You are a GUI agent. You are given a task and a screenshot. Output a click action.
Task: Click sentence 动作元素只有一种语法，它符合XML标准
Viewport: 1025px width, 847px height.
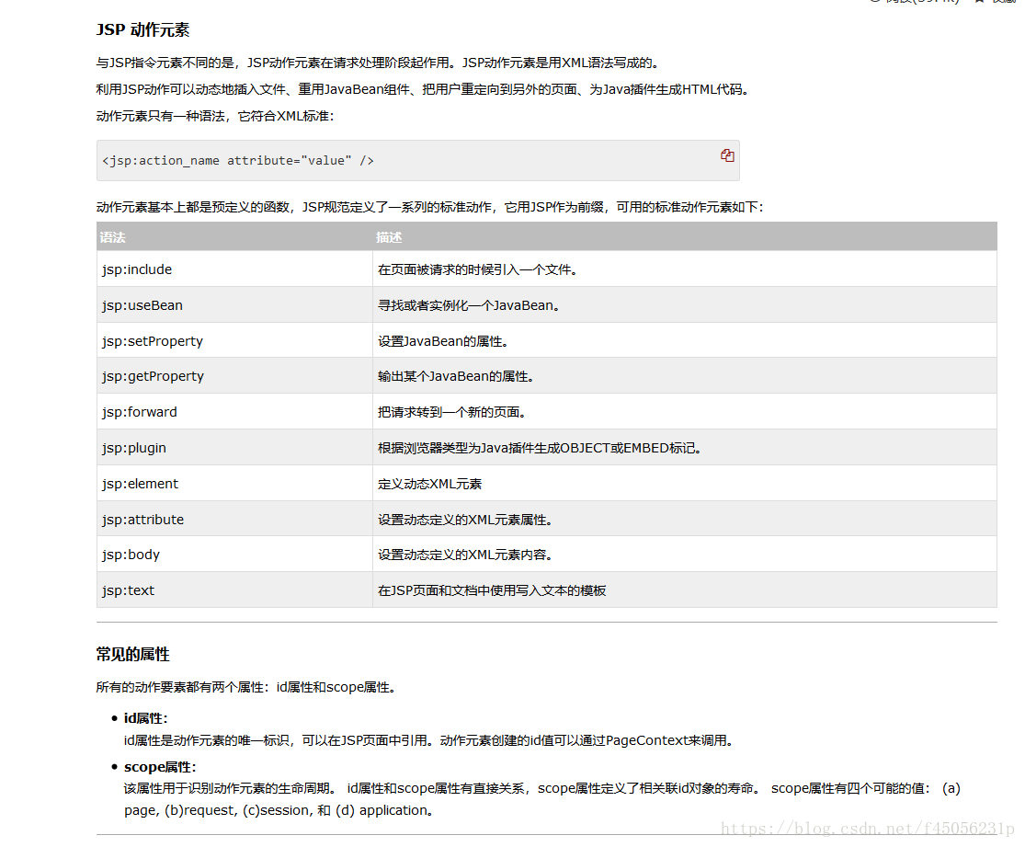[x=215, y=116]
